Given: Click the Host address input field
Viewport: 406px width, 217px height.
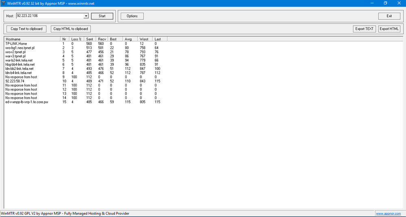Looking at the screenshot, I should coord(49,16).
